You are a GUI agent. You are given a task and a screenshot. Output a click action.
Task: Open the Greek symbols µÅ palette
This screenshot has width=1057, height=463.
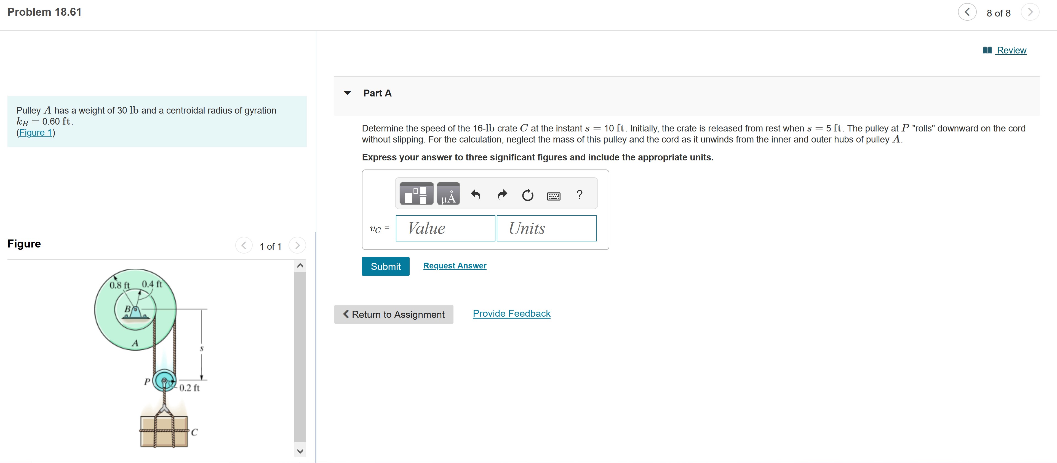point(448,193)
